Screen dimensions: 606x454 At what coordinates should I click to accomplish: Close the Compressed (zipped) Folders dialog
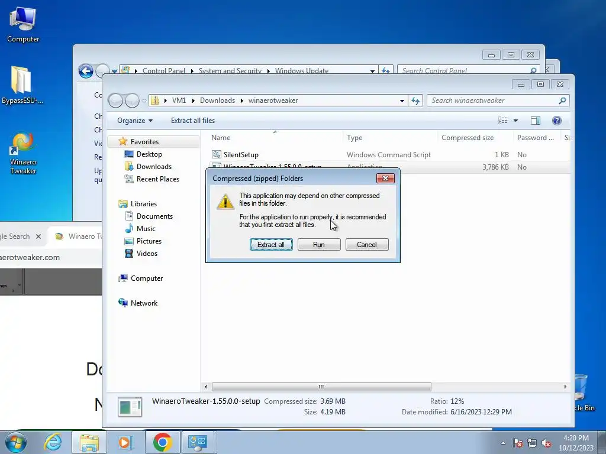[x=385, y=178]
